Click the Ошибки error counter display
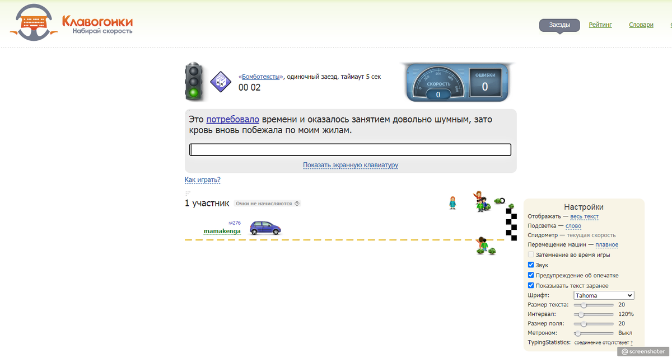This screenshot has width=672, height=359. point(485,83)
